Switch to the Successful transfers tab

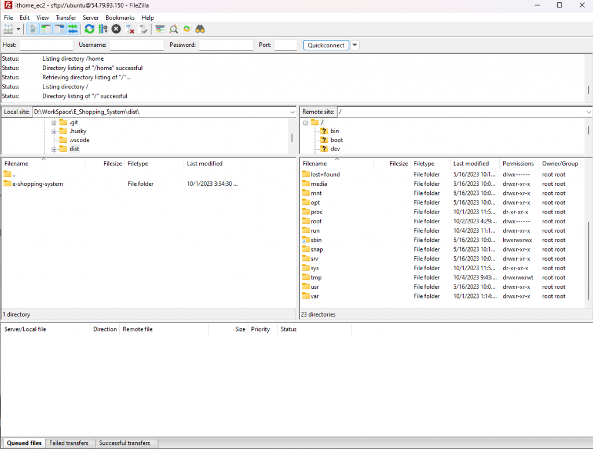125,443
